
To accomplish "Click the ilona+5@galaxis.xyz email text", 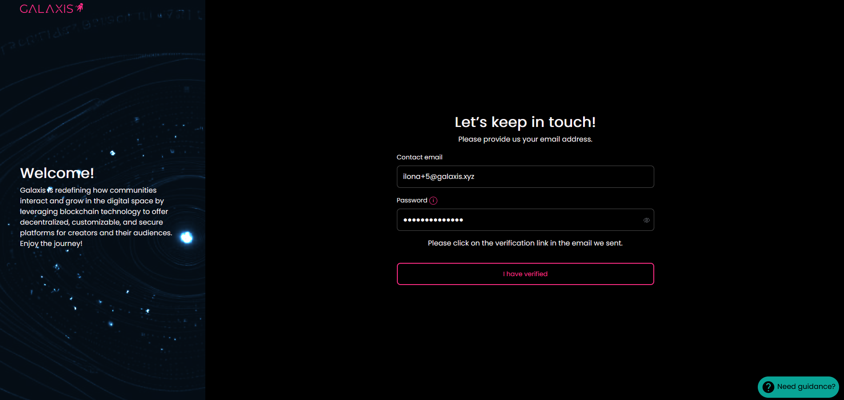I will (x=438, y=177).
